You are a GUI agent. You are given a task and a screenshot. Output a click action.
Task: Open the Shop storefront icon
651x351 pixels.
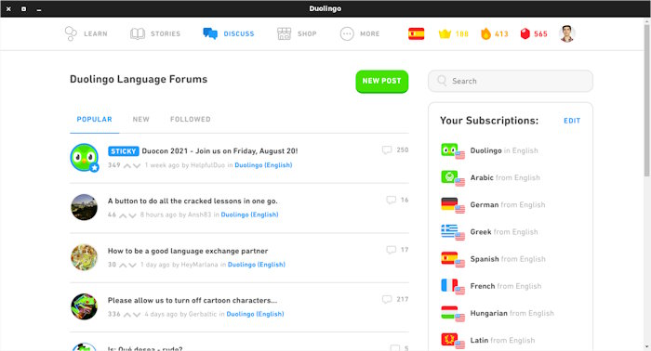(x=284, y=33)
